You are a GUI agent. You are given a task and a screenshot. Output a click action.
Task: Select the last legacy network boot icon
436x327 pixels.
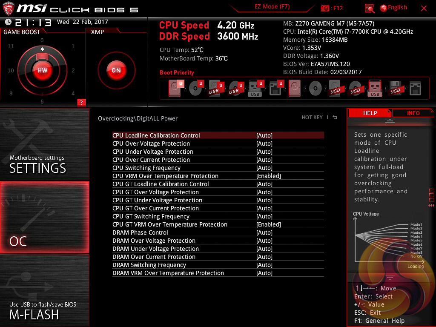(415, 89)
